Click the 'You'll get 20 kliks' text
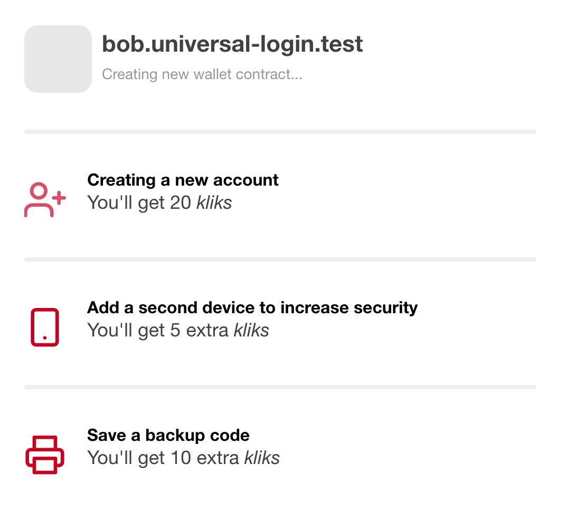Image resolution: width=567 pixels, height=521 pixels. [159, 202]
